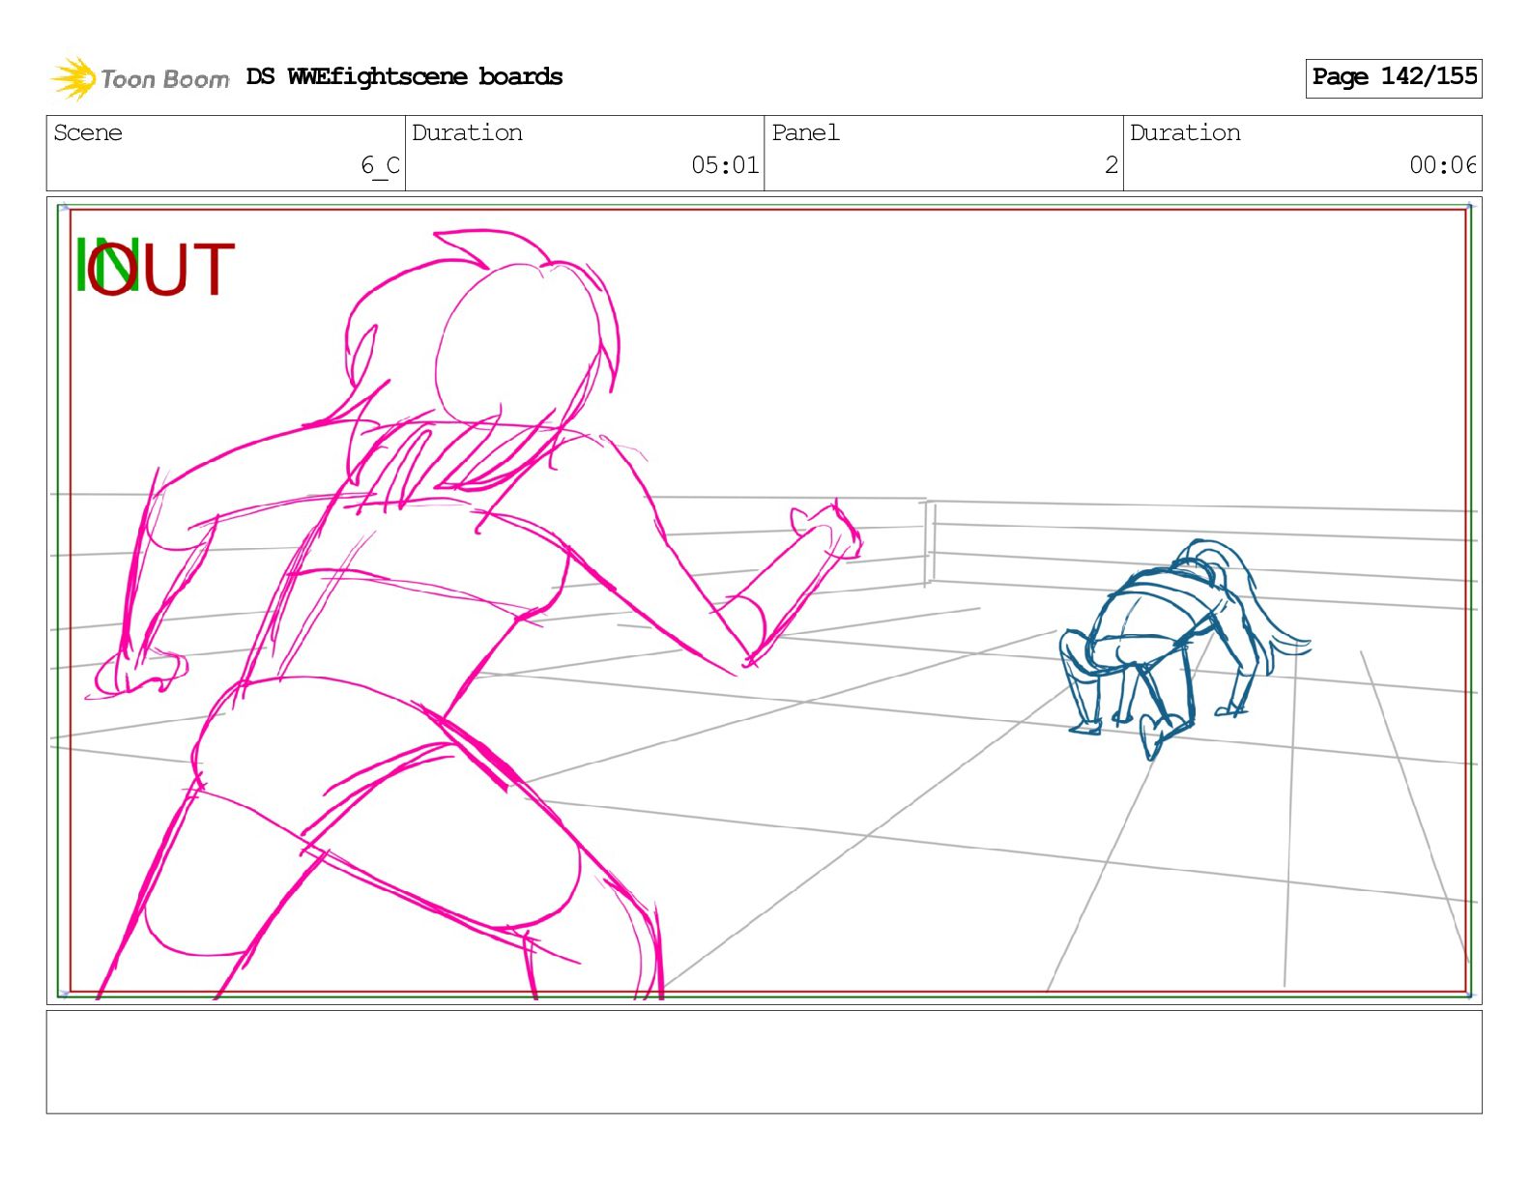Click the panel number 2 value

(x=1111, y=165)
